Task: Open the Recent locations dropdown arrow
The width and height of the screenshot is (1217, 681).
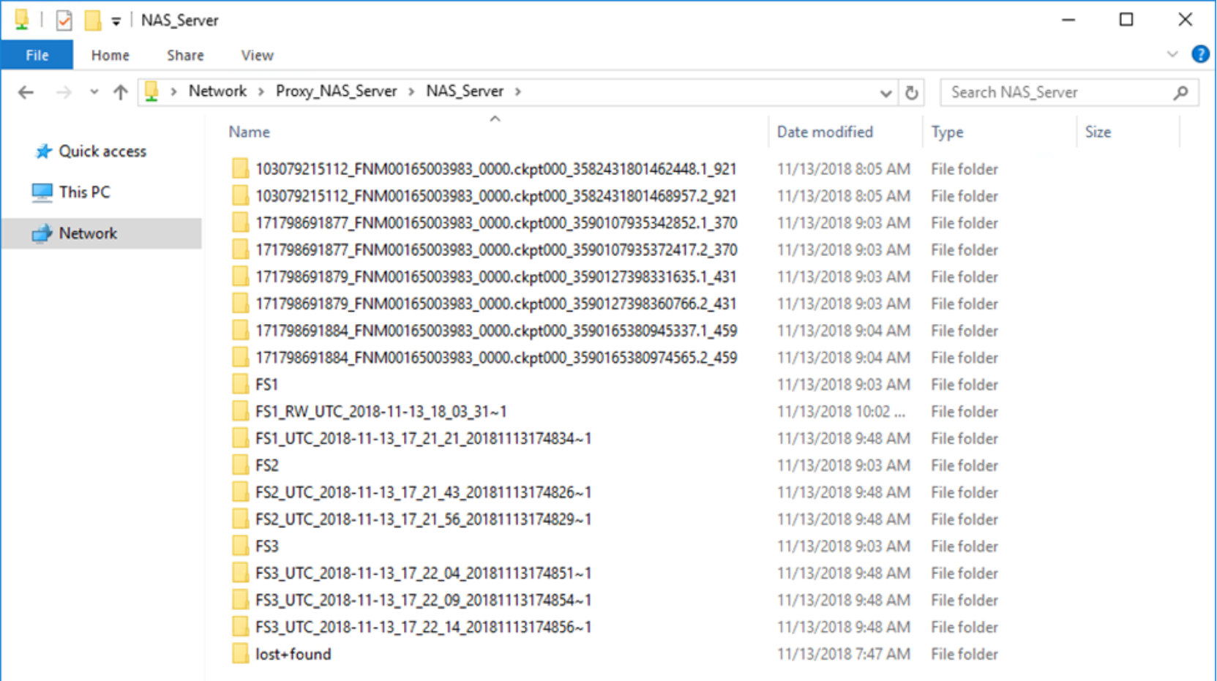Action: [x=94, y=92]
